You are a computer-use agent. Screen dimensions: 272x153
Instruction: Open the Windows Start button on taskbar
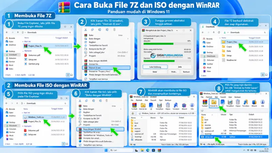point(106,150)
